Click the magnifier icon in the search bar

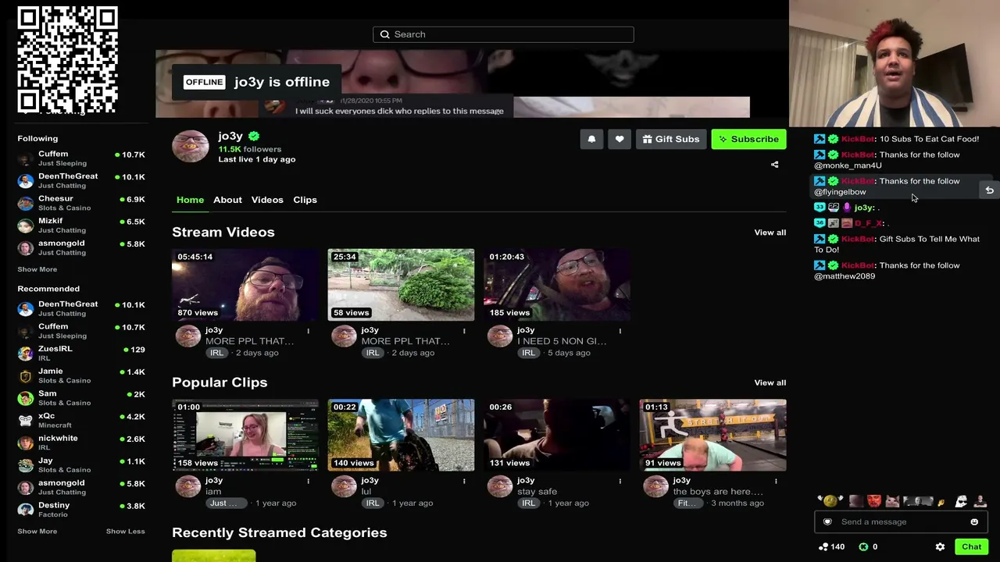click(384, 34)
